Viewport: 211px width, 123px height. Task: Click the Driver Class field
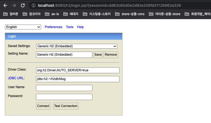tap(78, 70)
